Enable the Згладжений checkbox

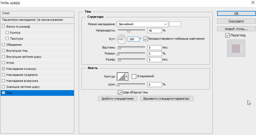[x=134, y=76]
